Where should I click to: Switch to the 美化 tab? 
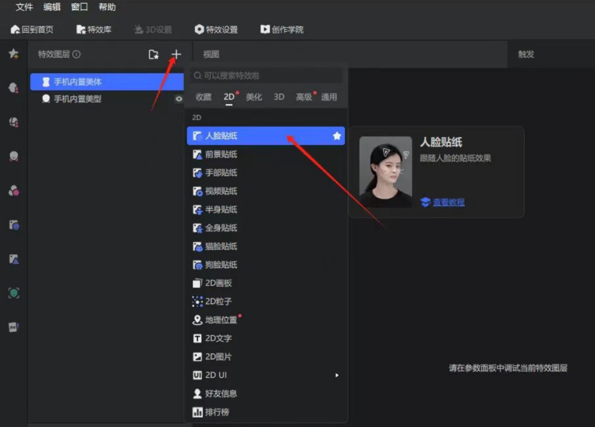[254, 97]
